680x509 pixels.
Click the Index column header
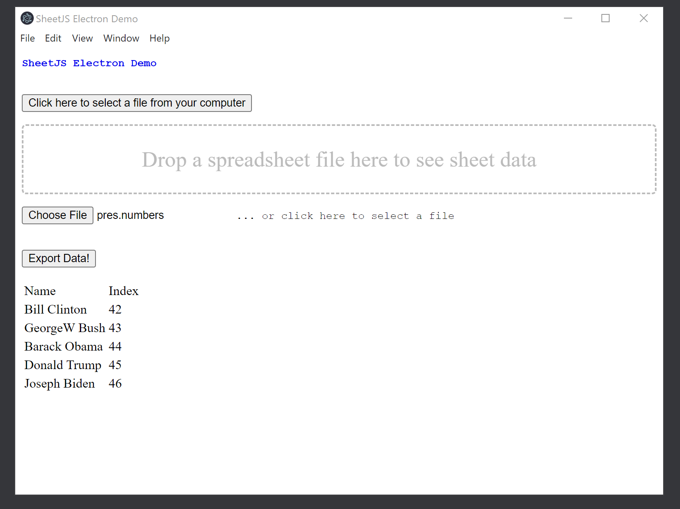click(123, 291)
